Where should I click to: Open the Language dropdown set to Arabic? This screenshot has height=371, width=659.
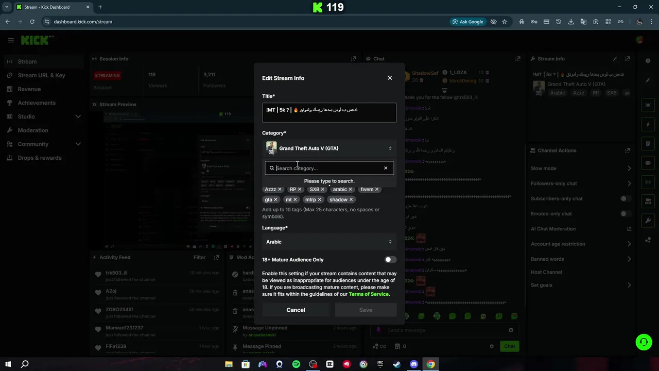click(x=329, y=242)
